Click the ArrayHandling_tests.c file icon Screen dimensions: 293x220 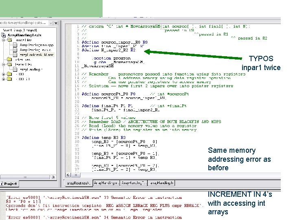[x=15, y=50]
